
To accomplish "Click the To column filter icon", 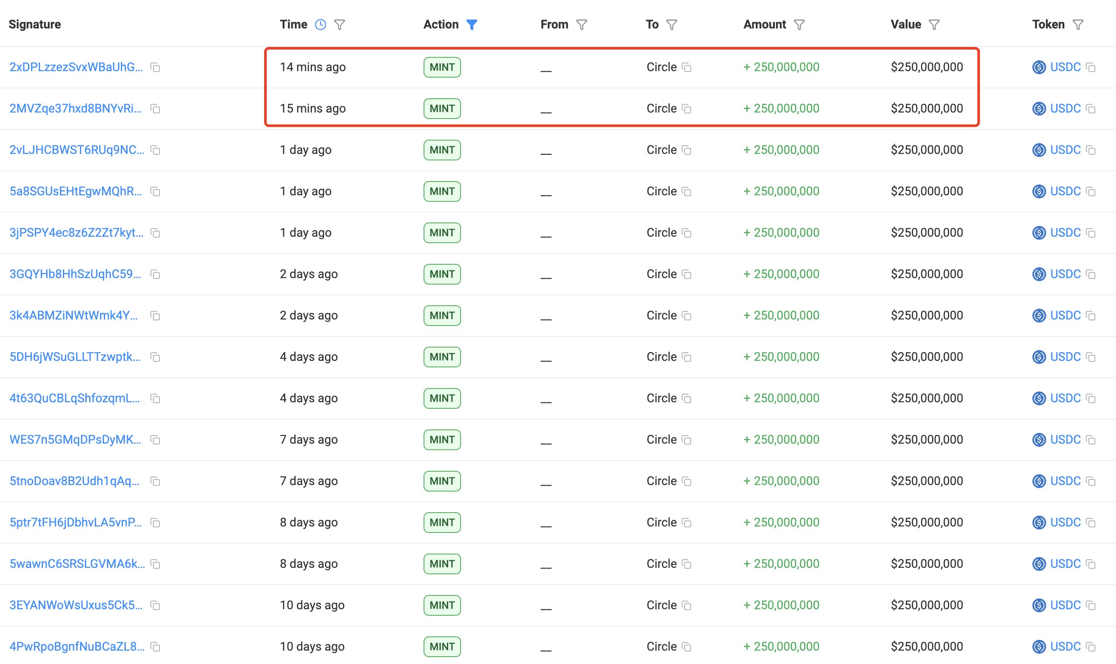I will click(x=672, y=25).
